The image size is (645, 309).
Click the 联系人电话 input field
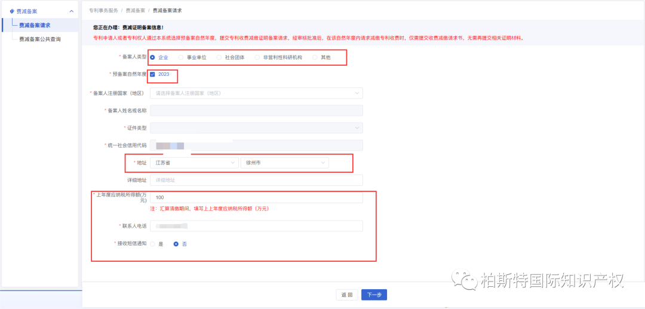(x=256, y=226)
